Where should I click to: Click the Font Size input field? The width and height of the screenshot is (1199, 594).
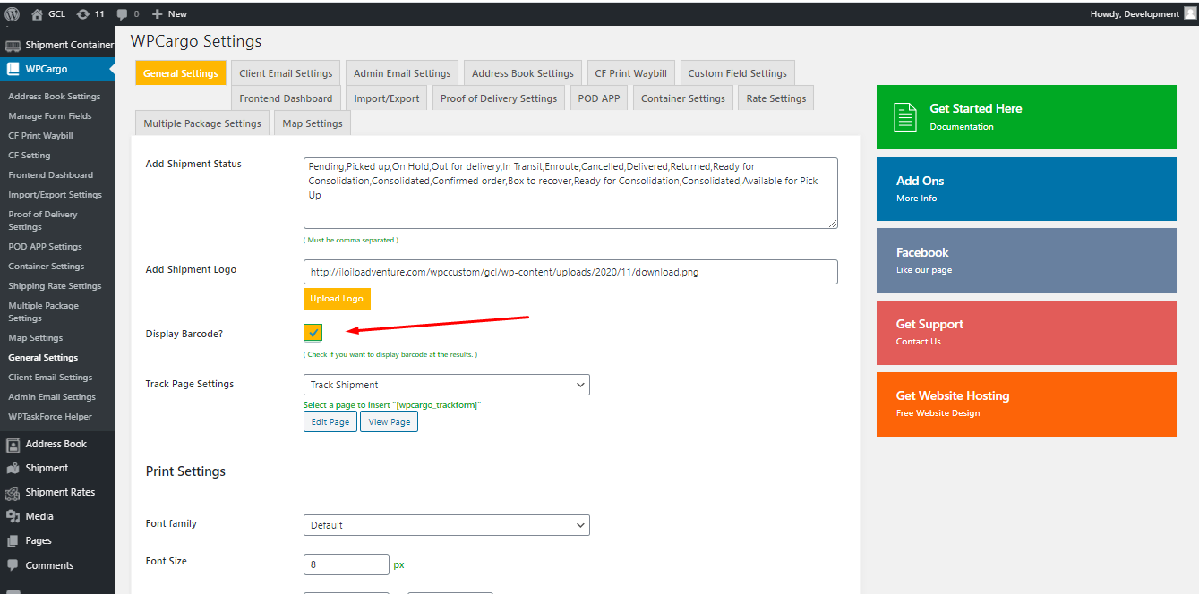[347, 564]
